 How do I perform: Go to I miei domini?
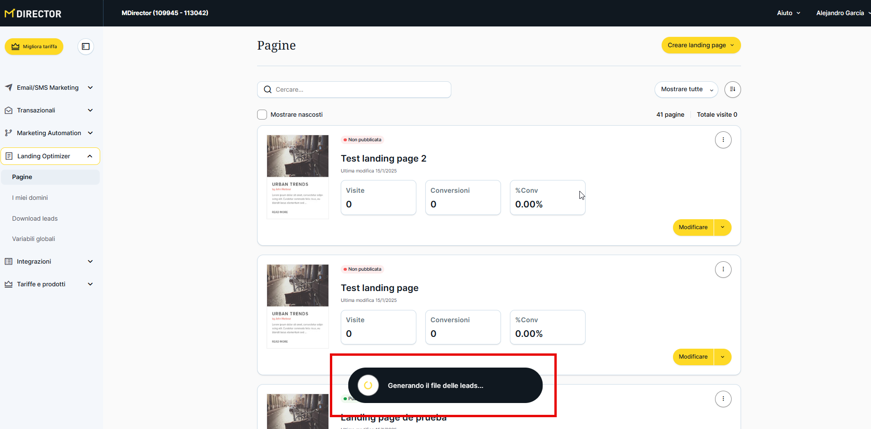click(30, 197)
